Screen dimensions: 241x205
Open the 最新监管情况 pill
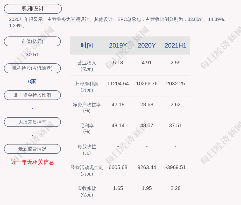tap(32, 149)
